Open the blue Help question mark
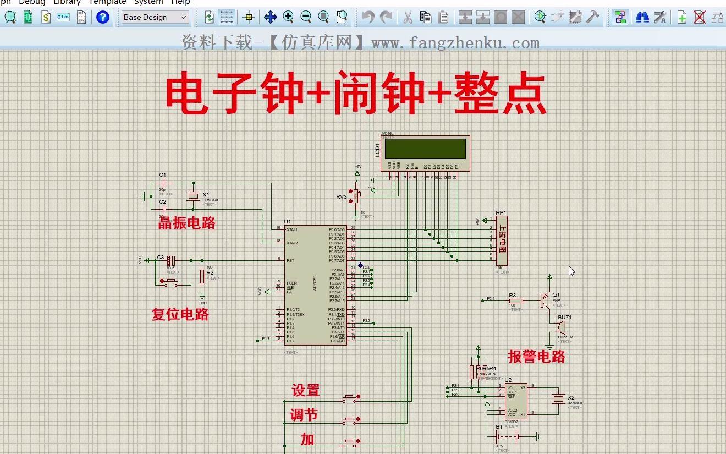 (x=102, y=17)
